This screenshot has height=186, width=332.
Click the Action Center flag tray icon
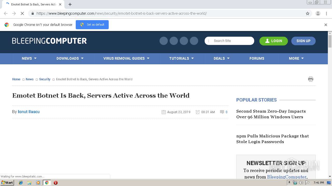point(307,183)
